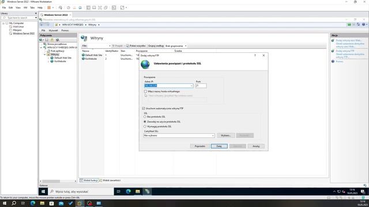Click the folder icon in Połączenia toolbar
Image resolution: width=369 pixels, height=207 pixels.
(x=52, y=40)
